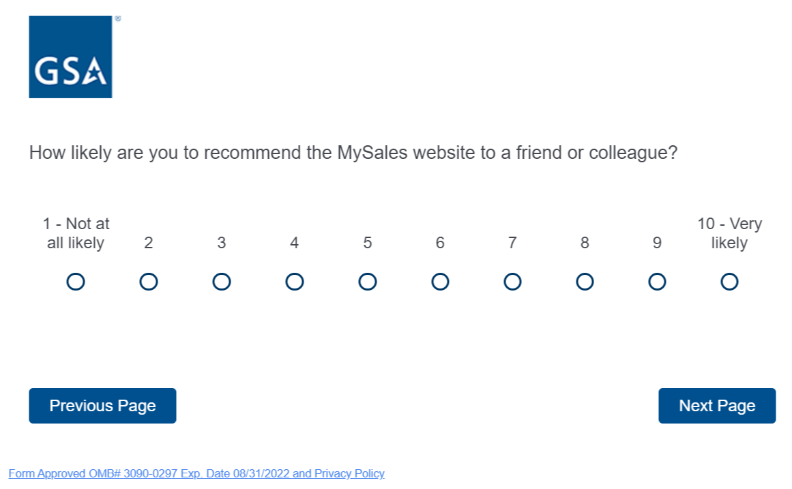Click the number 8 label text

coord(585,243)
